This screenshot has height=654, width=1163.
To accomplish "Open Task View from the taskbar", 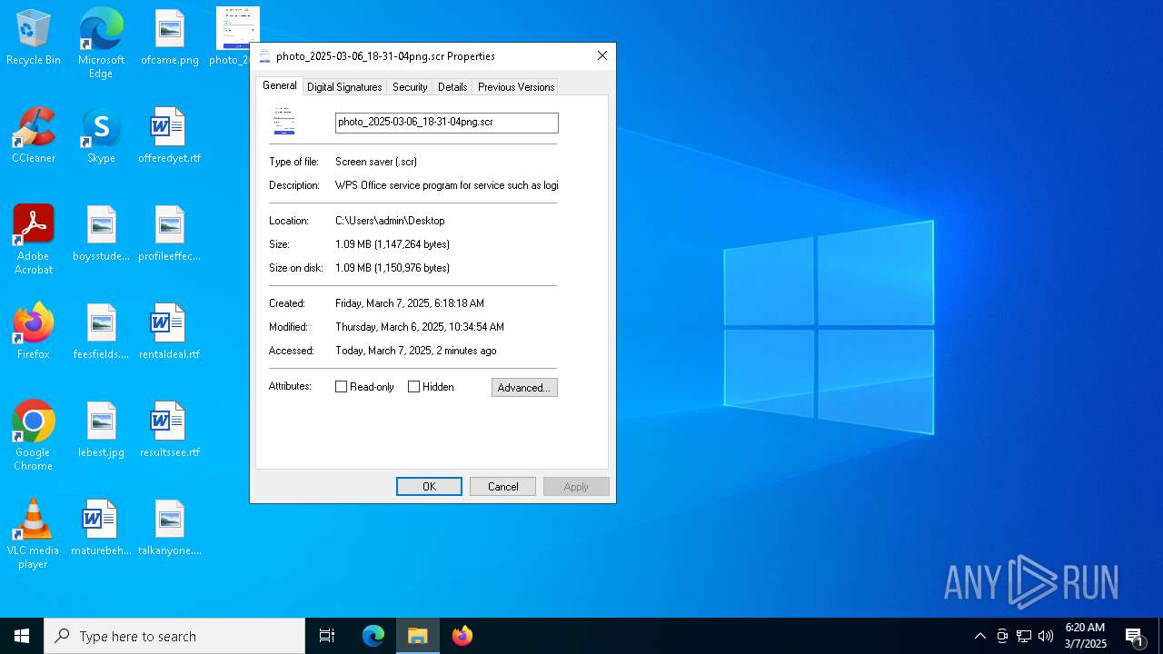I will pos(327,636).
